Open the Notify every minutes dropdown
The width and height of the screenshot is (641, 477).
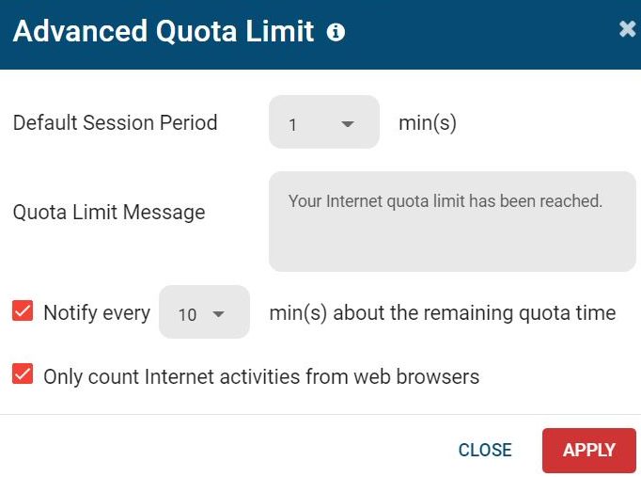(x=204, y=311)
